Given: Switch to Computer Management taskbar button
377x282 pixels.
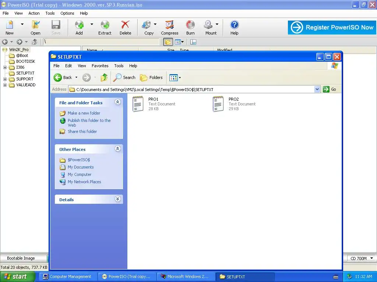Looking at the screenshot, I should [x=68, y=276].
